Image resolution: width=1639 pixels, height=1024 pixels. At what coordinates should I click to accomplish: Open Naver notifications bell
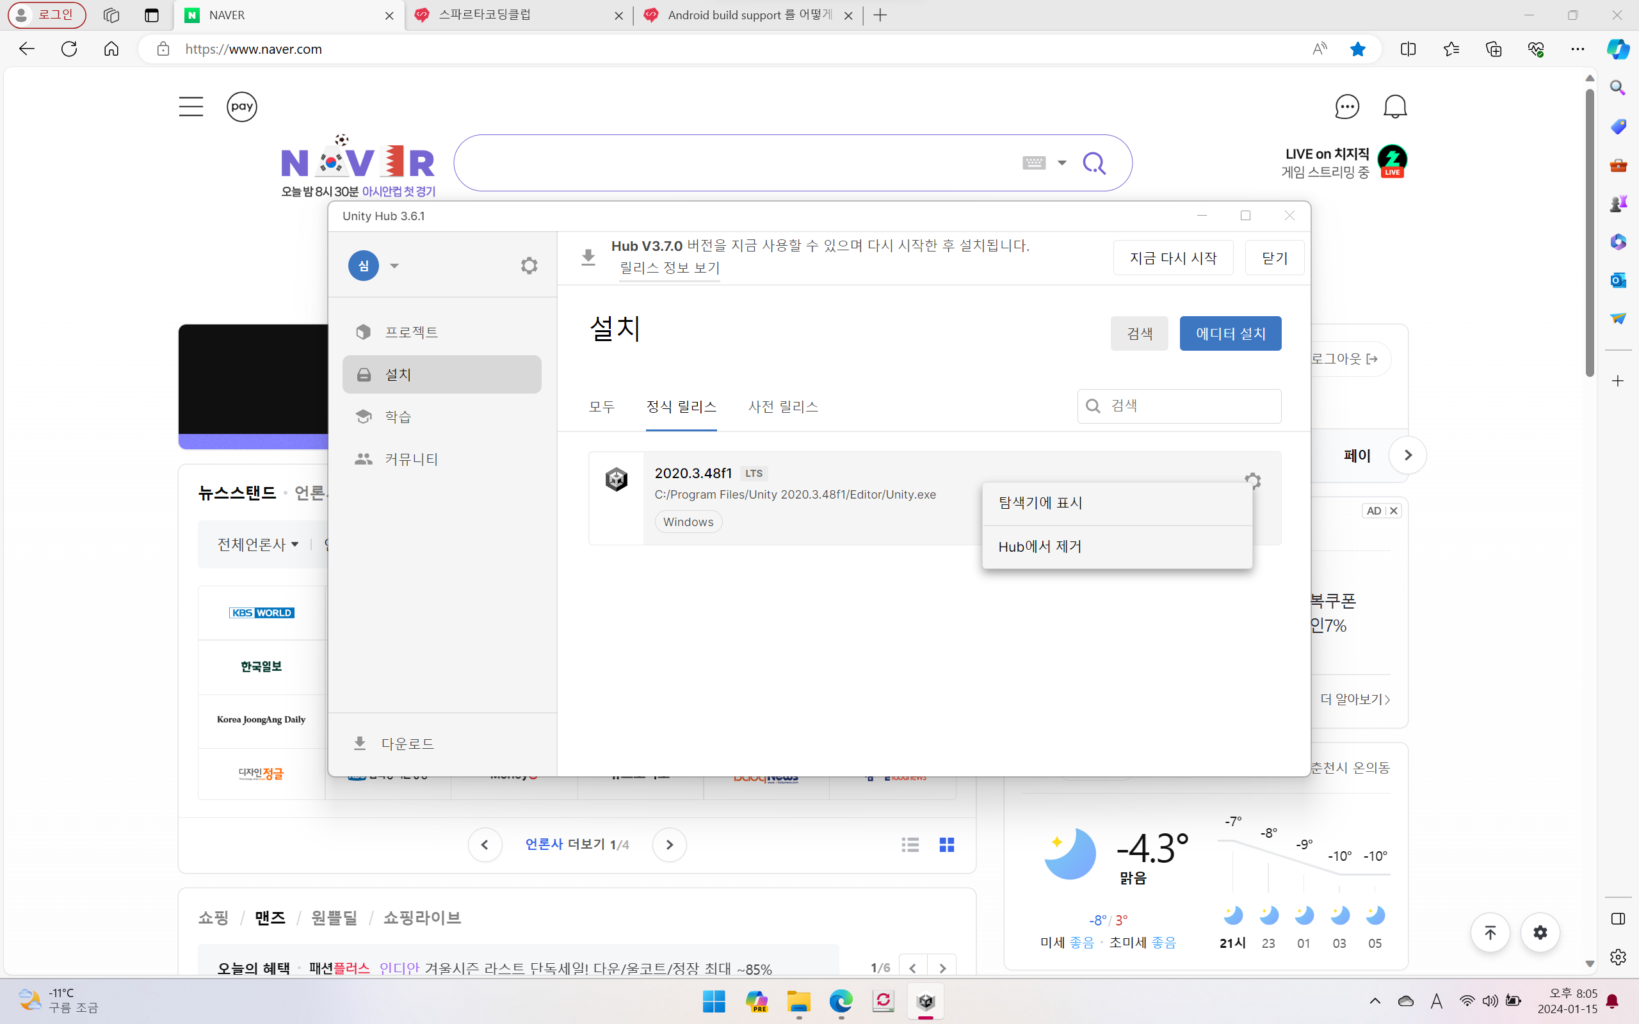(1394, 106)
